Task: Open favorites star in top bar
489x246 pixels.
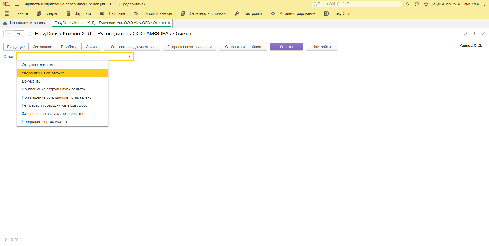Action: (x=426, y=4)
